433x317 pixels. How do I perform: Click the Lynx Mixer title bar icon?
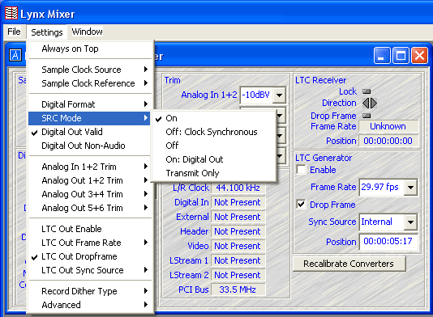11,14
